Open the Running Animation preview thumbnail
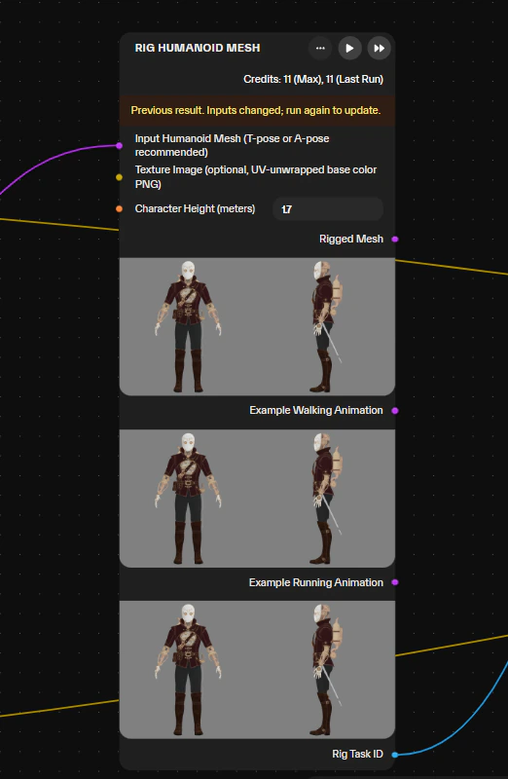Viewport: 508px width, 779px height. [257, 670]
